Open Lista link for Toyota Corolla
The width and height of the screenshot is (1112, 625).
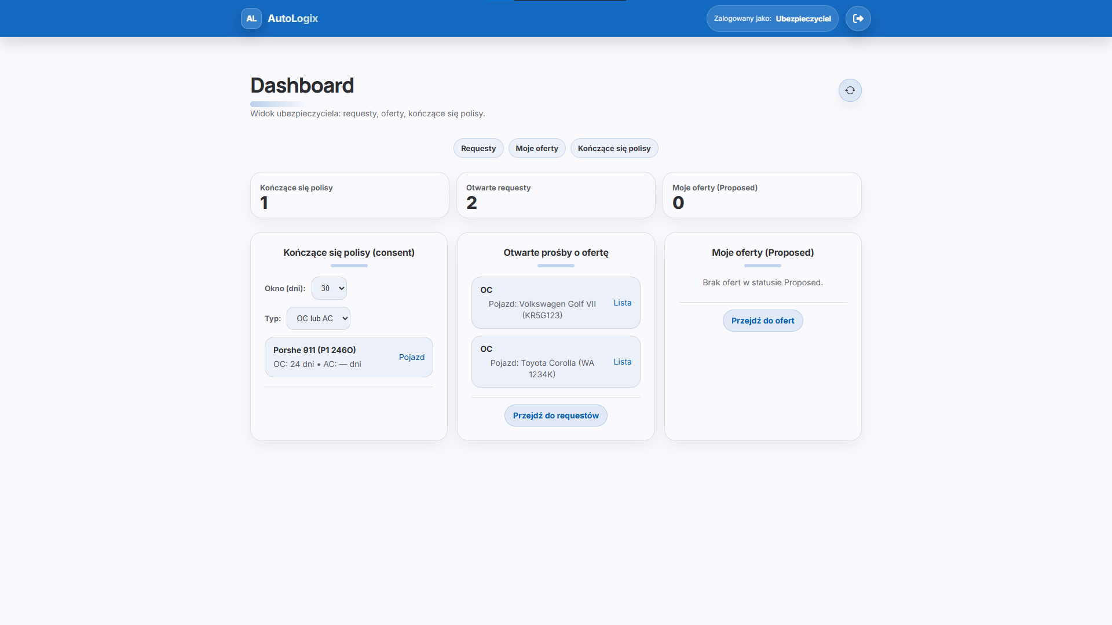coord(623,362)
